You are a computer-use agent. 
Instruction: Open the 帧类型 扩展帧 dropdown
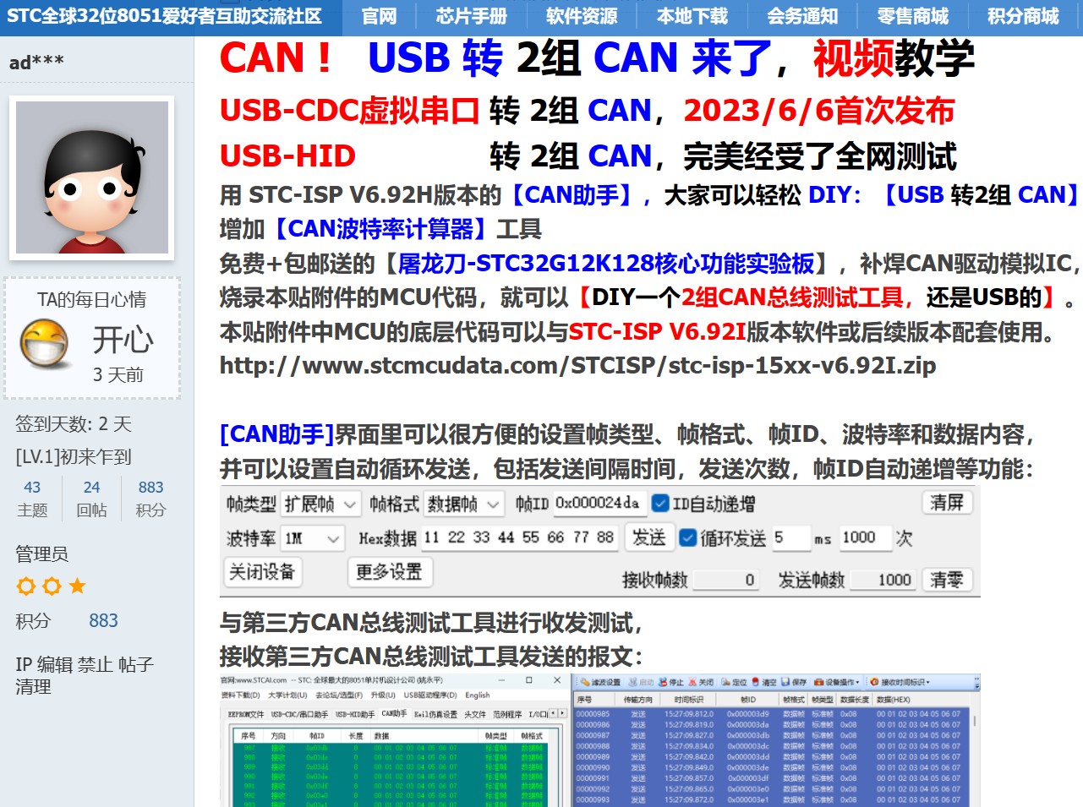(322, 504)
